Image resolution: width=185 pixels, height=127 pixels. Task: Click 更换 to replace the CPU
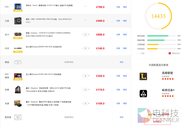point(118,7)
